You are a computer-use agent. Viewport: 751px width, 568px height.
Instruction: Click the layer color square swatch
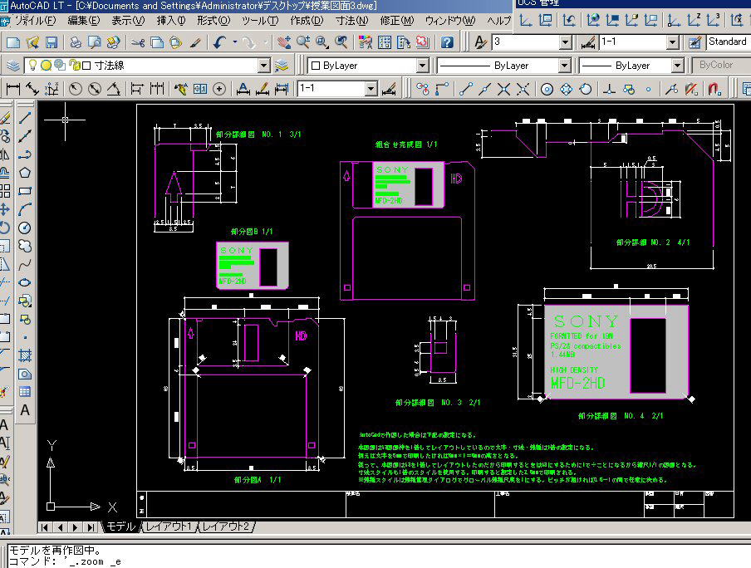pyautogui.click(x=86, y=66)
